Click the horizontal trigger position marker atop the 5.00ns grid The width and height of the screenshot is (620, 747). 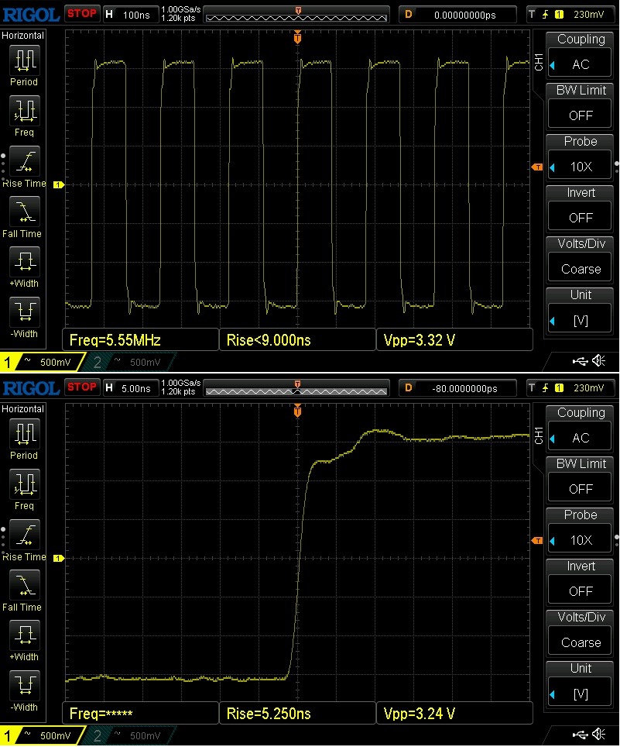coord(297,411)
